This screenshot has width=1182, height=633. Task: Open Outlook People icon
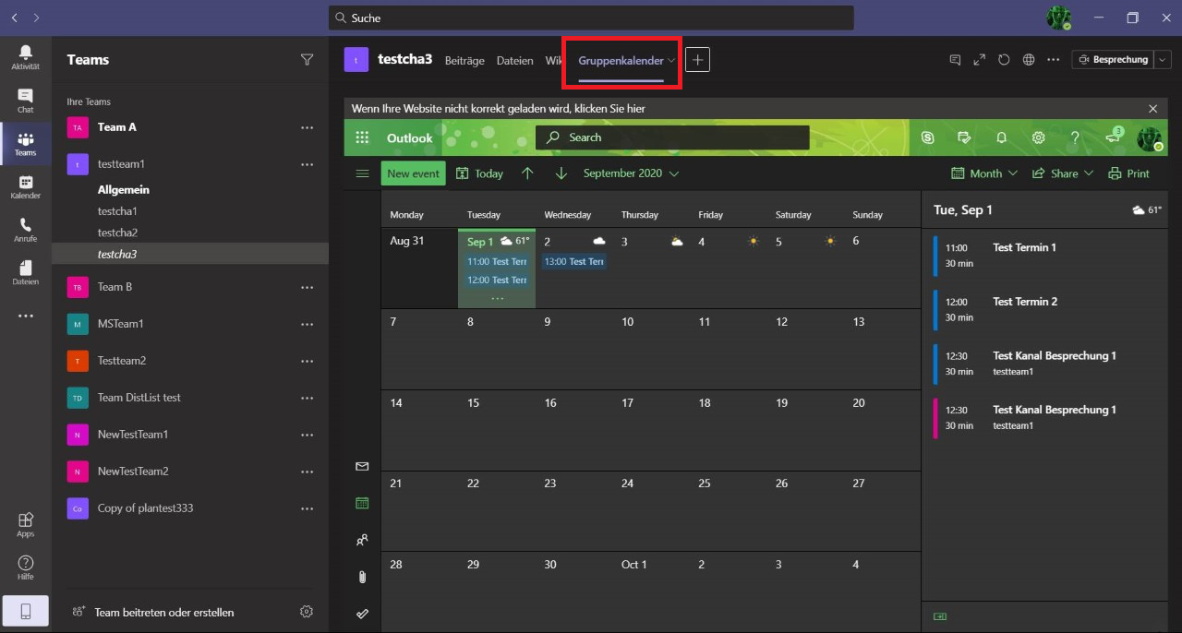[x=362, y=541]
